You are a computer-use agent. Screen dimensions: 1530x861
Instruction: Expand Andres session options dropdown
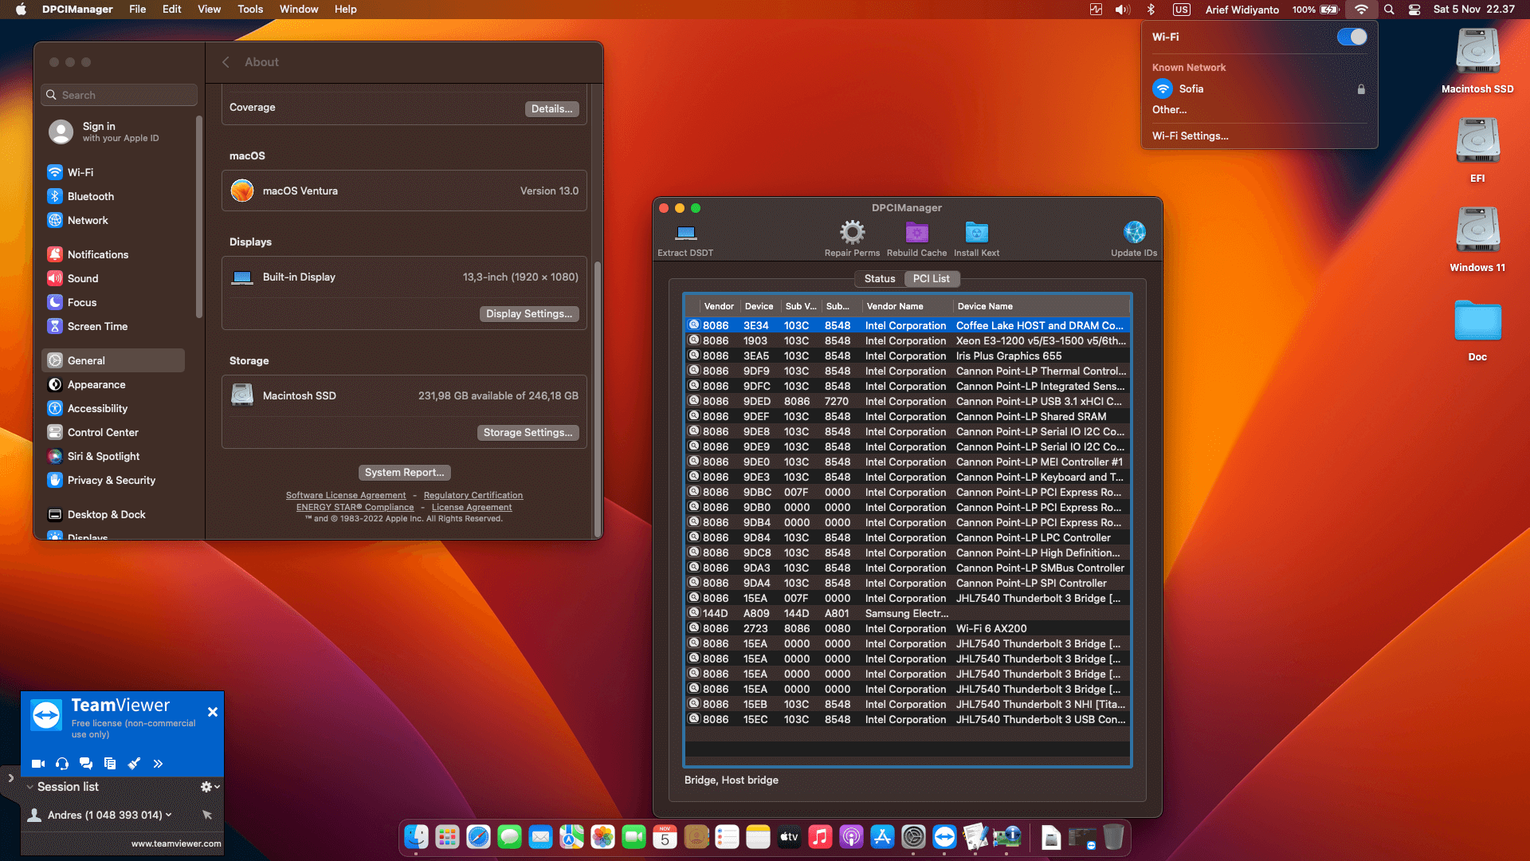pyautogui.click(x=168, y=815)
